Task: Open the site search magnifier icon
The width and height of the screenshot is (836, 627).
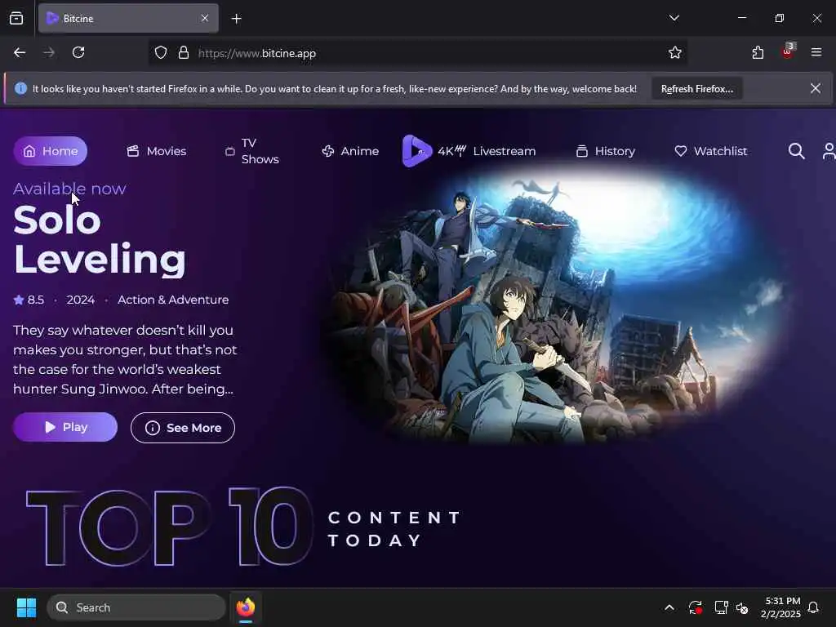Action: pos(796,151)
